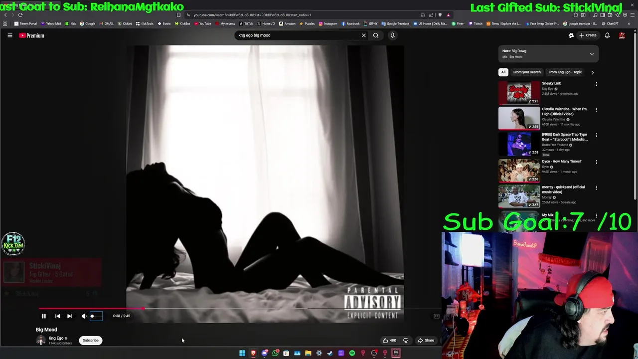
Task: Open options for Claudia Valentina video
Action: pos(596,110)
